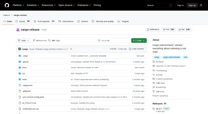Click the commit history clock icon
Image resolution: width=208 pixels, height=114 pixels.
pyautogui.click(x=130, y=49)
